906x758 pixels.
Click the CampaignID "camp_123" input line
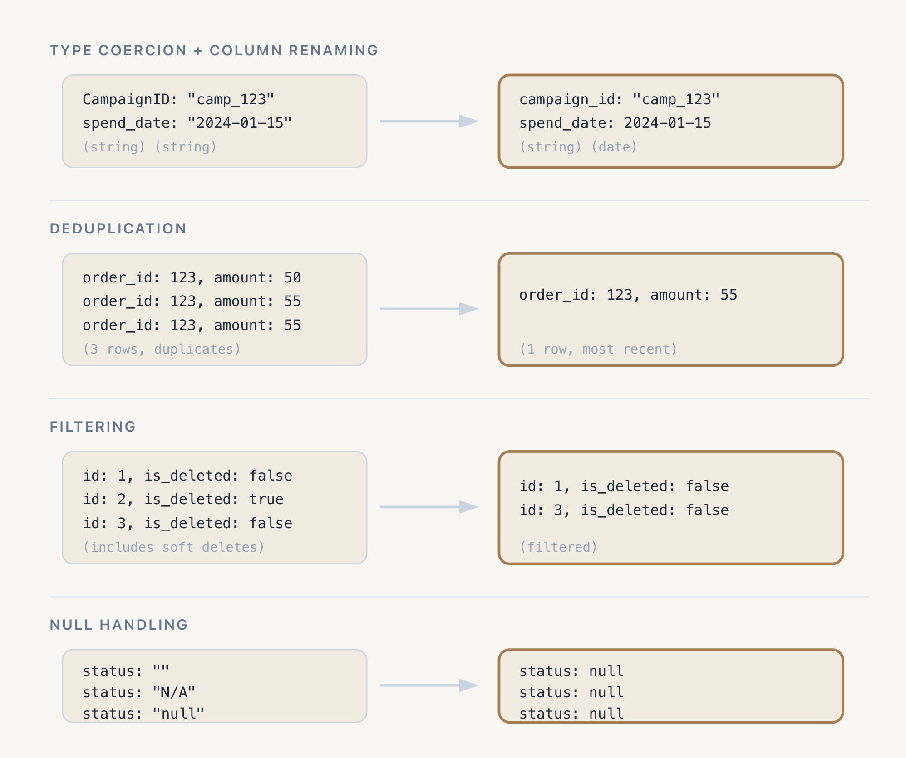(x=178, y=99)
